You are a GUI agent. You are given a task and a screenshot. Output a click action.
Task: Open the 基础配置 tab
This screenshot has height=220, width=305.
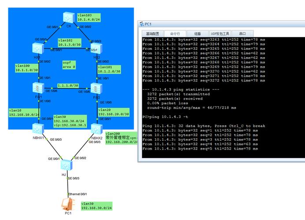pyautogui.click(x=153, y=33)
